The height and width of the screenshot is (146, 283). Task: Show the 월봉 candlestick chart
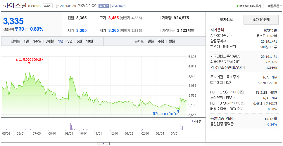tap(172, 41)
